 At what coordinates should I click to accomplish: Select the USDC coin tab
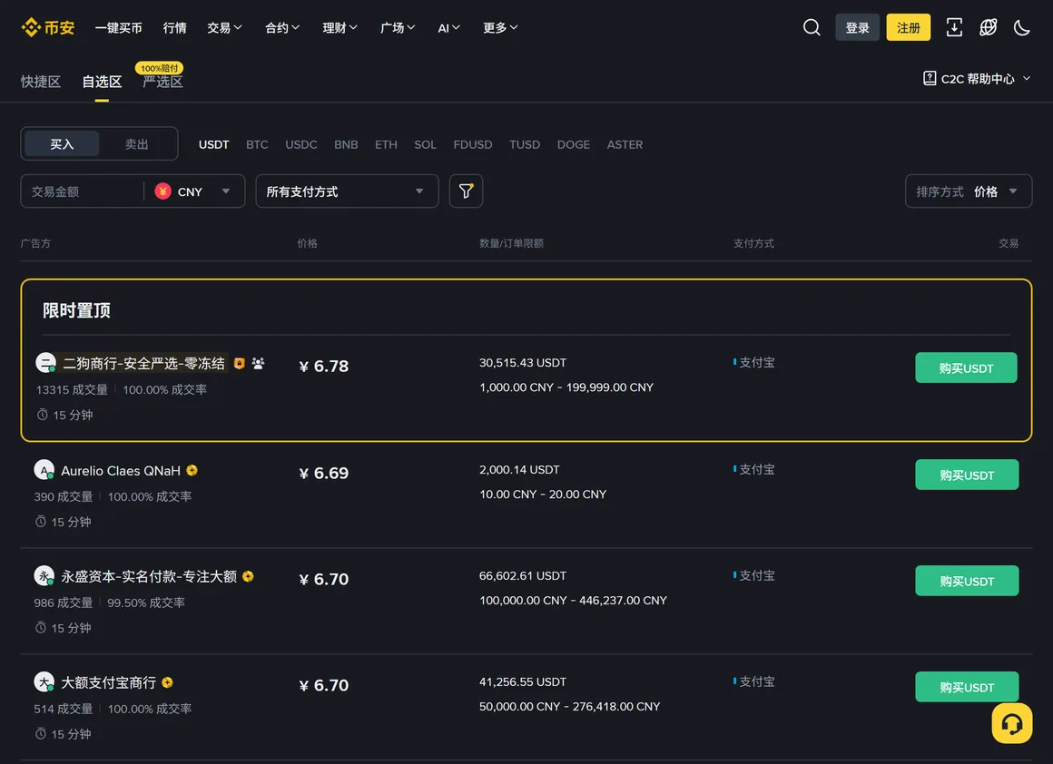[x=300, y=144]
